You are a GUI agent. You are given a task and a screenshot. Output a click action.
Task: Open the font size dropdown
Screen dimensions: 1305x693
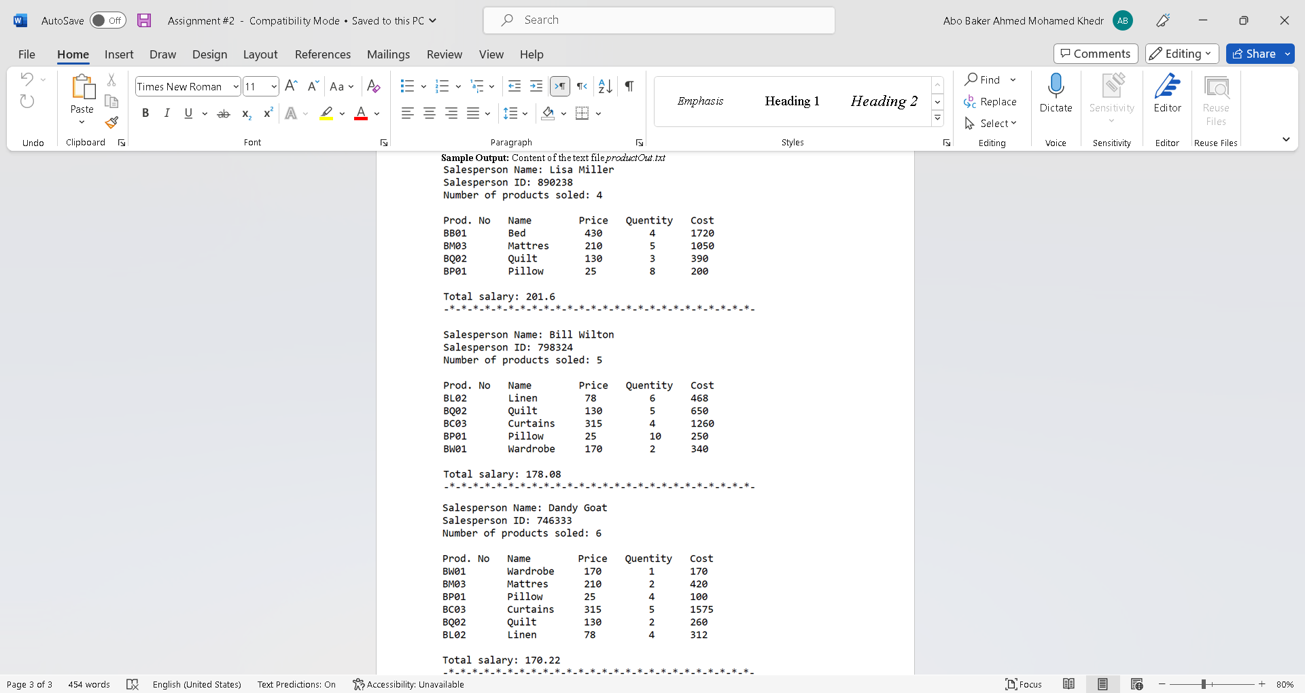coord(273,86)
